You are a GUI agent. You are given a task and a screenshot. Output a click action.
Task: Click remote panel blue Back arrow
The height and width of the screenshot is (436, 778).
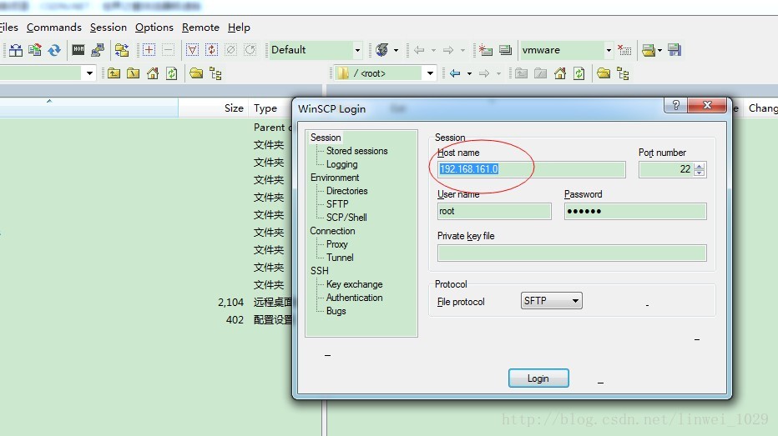455,73
